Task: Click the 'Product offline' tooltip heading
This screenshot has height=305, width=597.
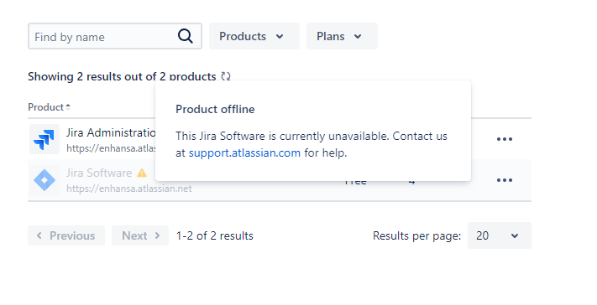Action: pyautogui.click(x=215, y=109)
